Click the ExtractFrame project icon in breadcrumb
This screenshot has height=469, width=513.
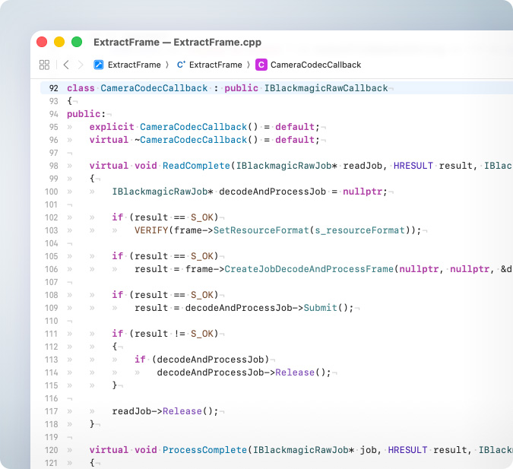[99, 65]
